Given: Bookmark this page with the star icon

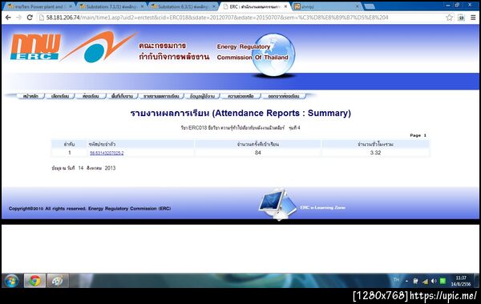Looking at the screenshot, I should tap(450, 18).
